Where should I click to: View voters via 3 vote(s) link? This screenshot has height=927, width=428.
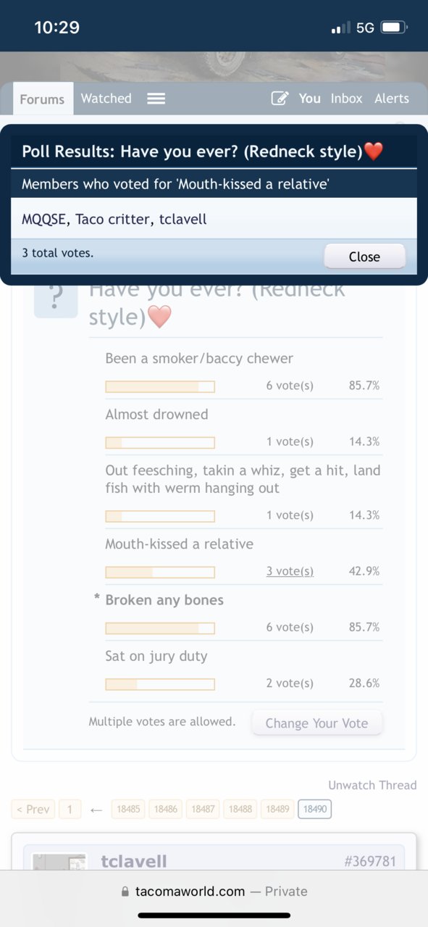pyautogui.click(x=290, y=571)
